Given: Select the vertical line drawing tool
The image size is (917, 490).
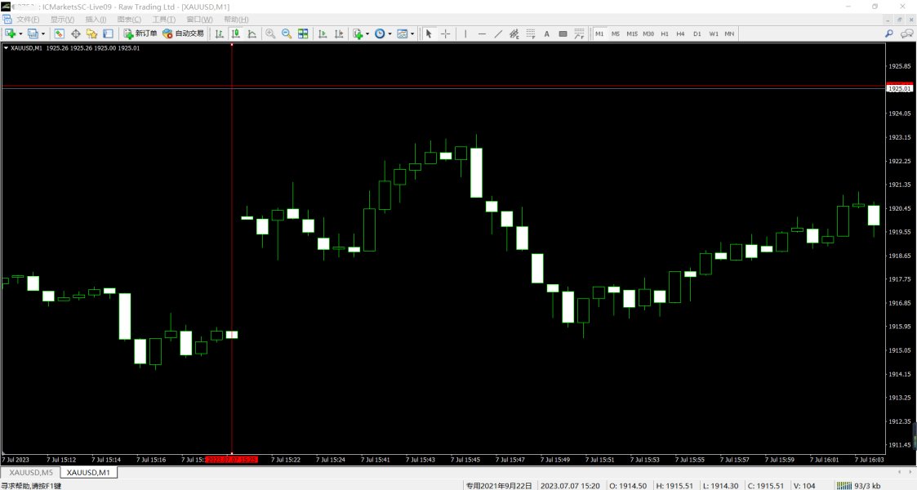Looking at the screenshot, I should pos(465,34).
